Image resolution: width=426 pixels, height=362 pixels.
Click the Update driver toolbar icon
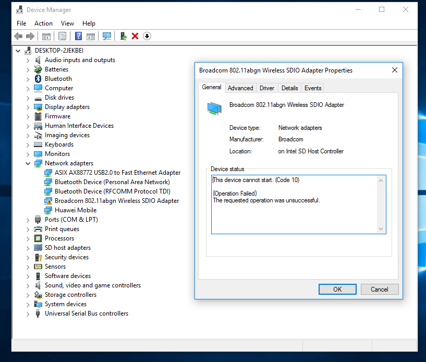[x=123, y=36]
